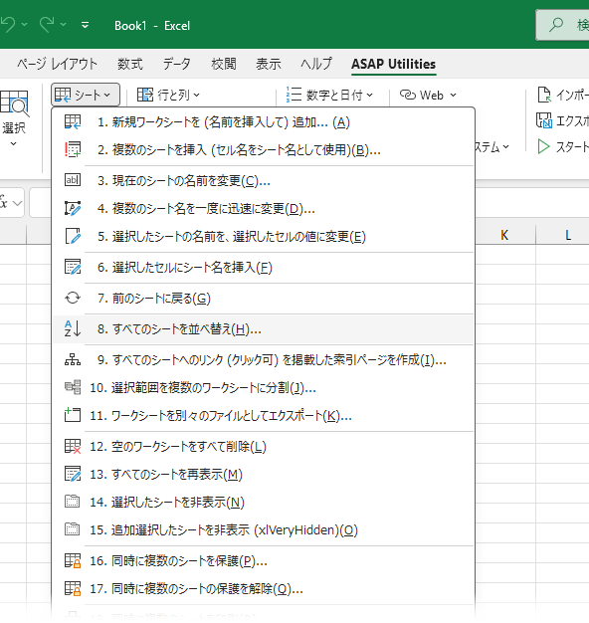This screenshot has height=623, width=589.
Task: Click the split selection icon for item 10
Action: coord(73,387)
